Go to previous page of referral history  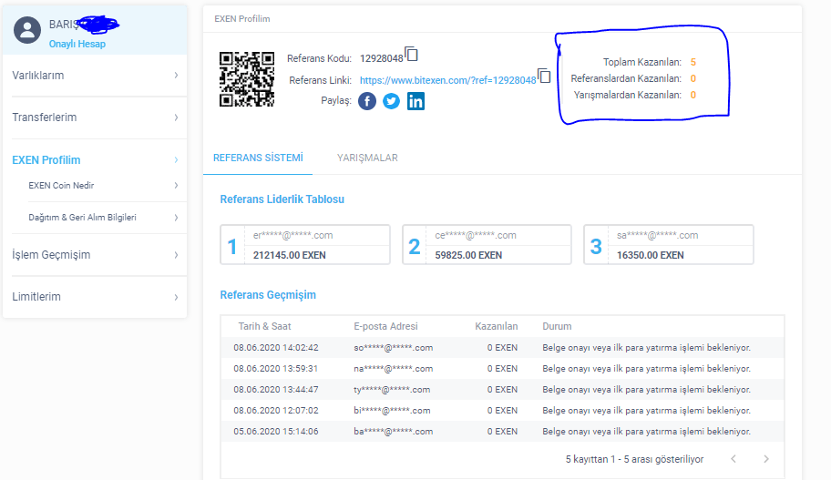[x=734, y=459]
